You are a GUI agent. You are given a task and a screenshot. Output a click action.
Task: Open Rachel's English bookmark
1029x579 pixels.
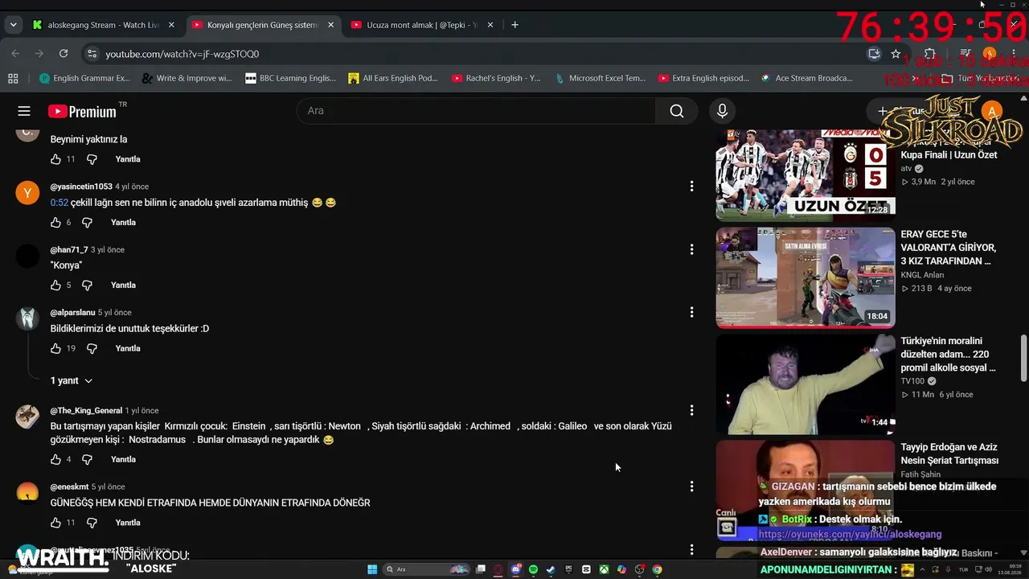click(x=496, y=78)
